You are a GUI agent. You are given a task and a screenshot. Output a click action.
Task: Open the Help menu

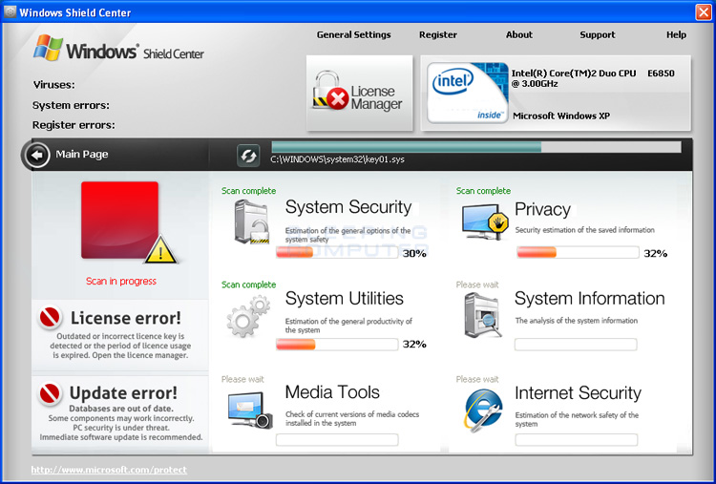(676, 34)
